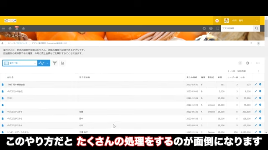The image size is (268, 150).
Task: Open notifications bell with red badge
Action: point(17,28)
